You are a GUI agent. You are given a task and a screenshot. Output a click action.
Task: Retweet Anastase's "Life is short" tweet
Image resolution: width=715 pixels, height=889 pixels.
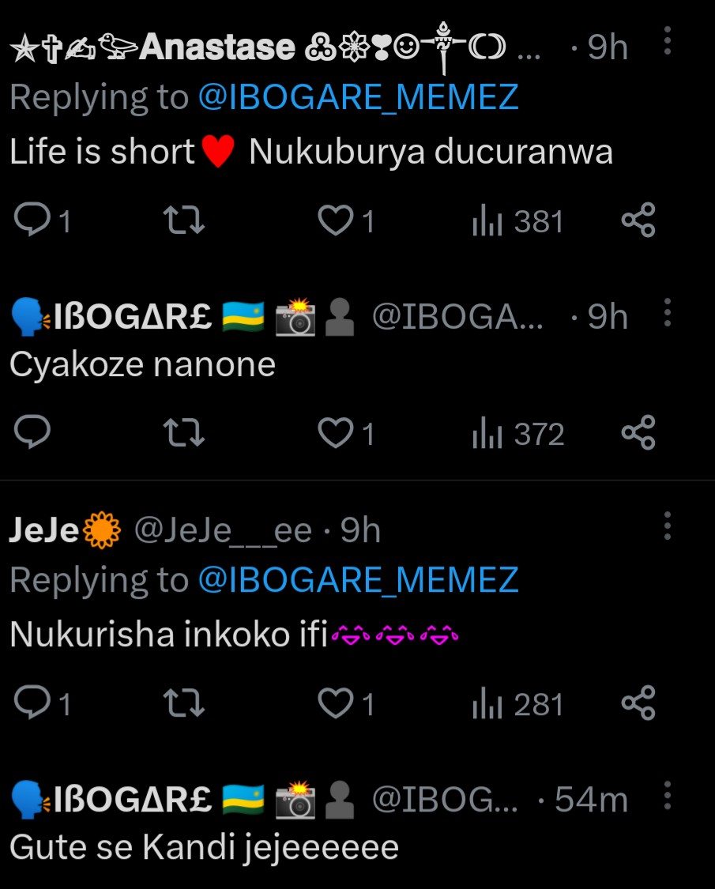coord(183,220)
